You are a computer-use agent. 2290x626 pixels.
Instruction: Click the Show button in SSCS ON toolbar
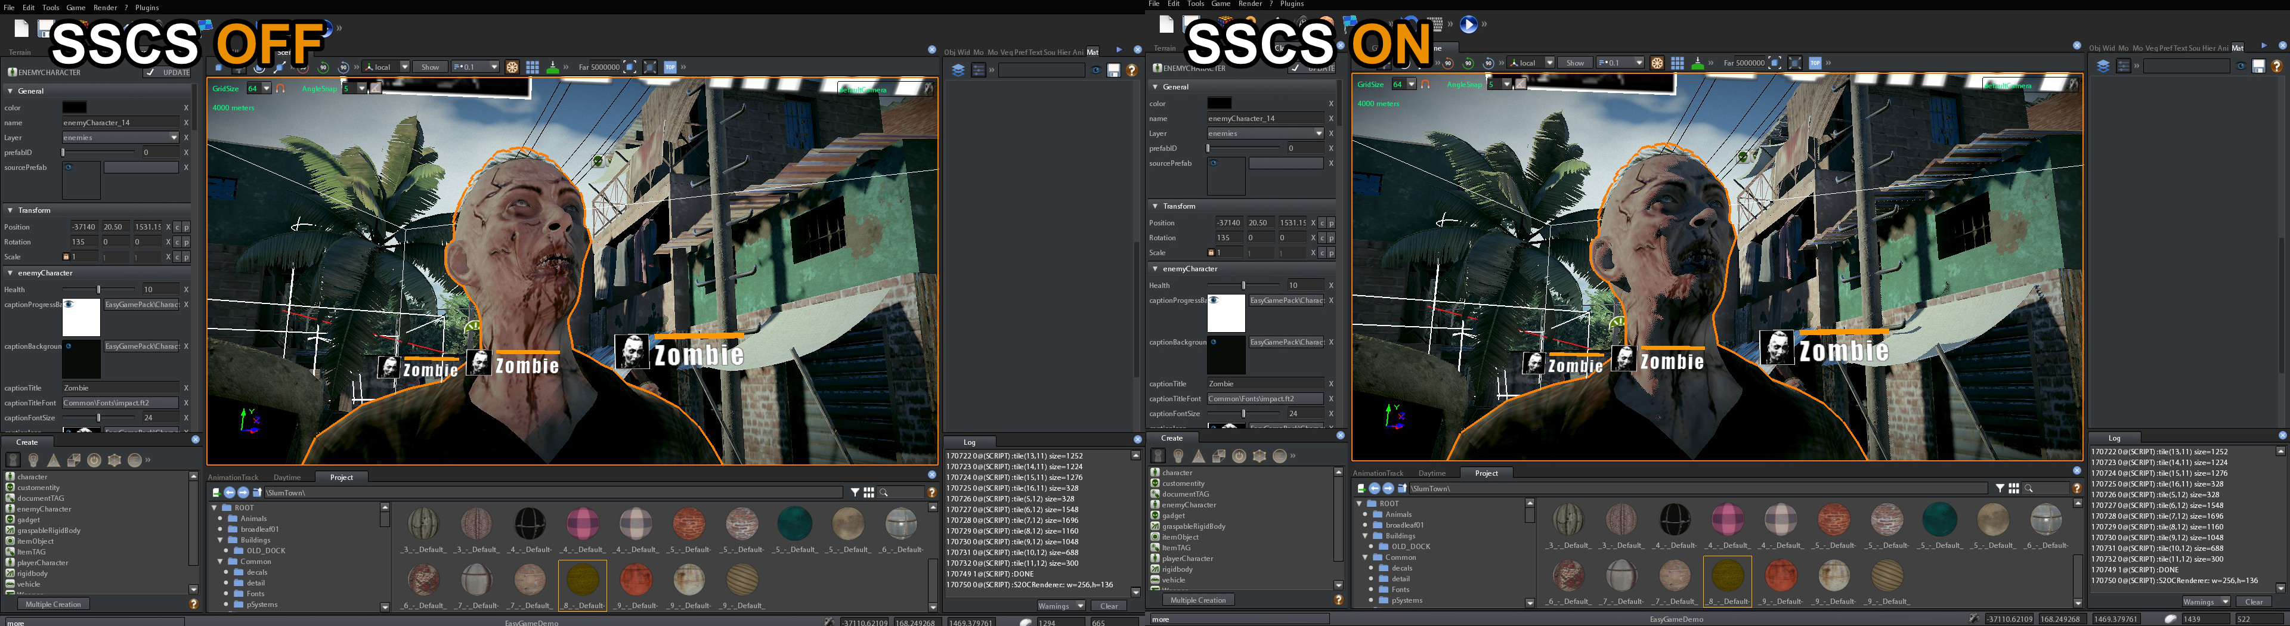pos(1575,63)
